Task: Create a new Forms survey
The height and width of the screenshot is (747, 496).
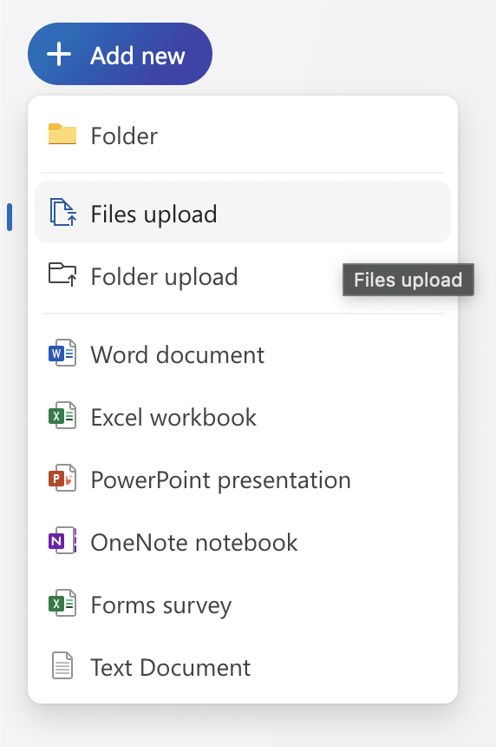Action: [243, 605]
